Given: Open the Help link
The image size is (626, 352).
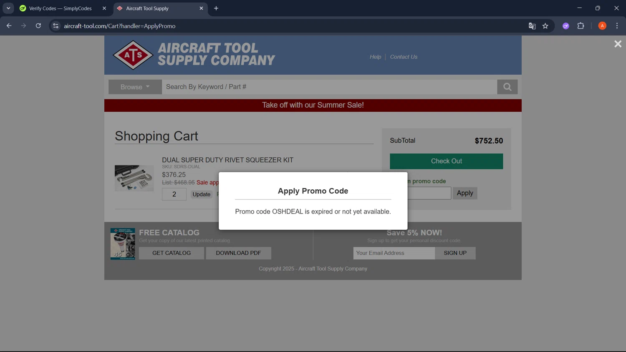Looking at the screenshot, I should click(x=375, y=57).
